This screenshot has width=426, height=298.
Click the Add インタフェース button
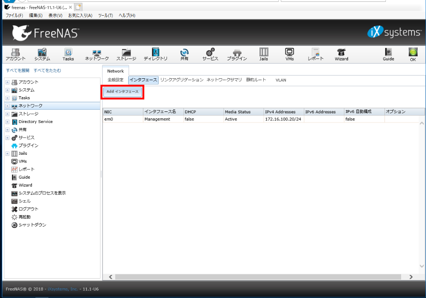point(123,92)
